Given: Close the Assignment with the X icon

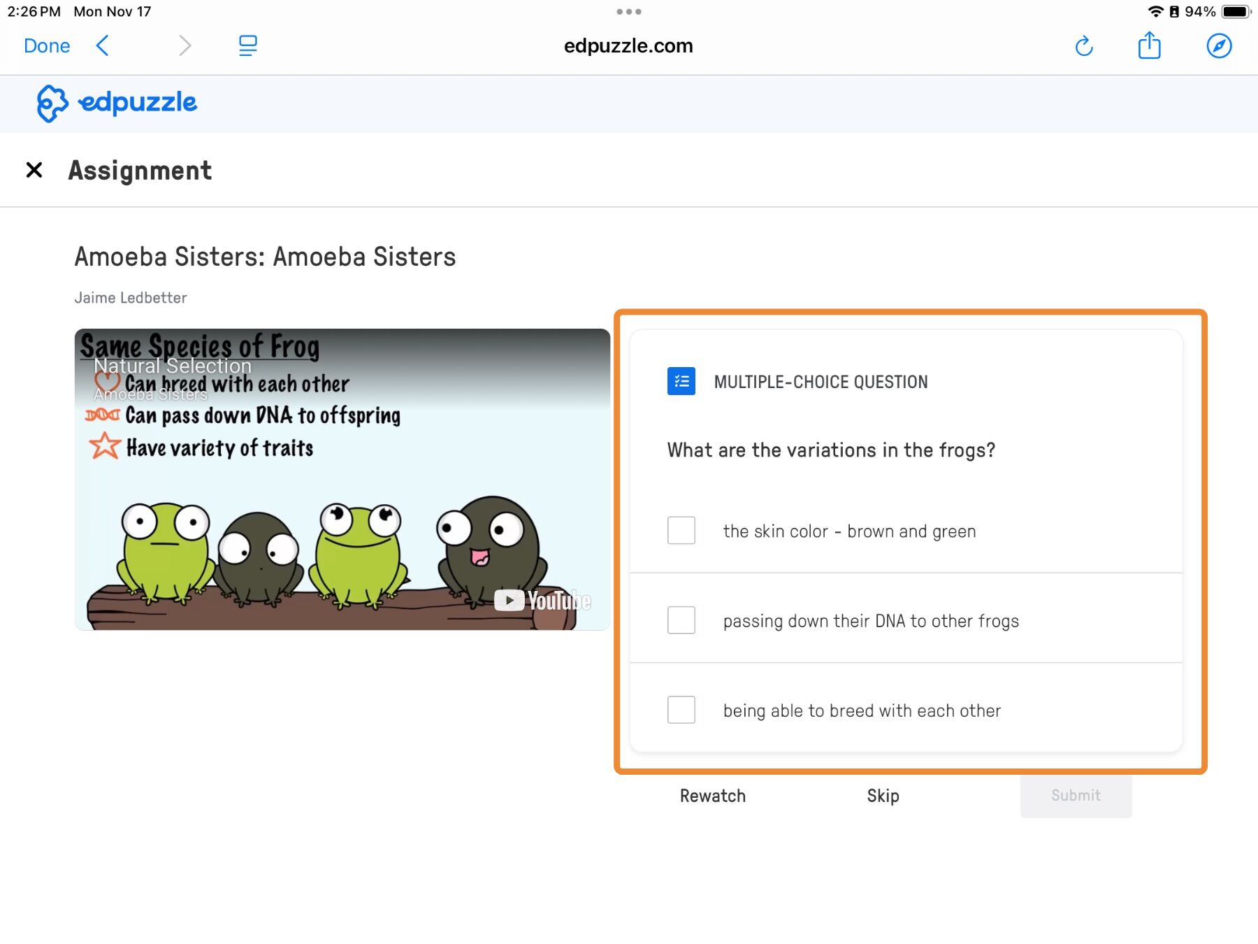Looking at the screenshot, I should pyautogui.click(x=33, y=170).
